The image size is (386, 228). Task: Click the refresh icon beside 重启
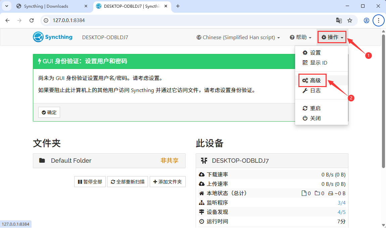(305, 108)
